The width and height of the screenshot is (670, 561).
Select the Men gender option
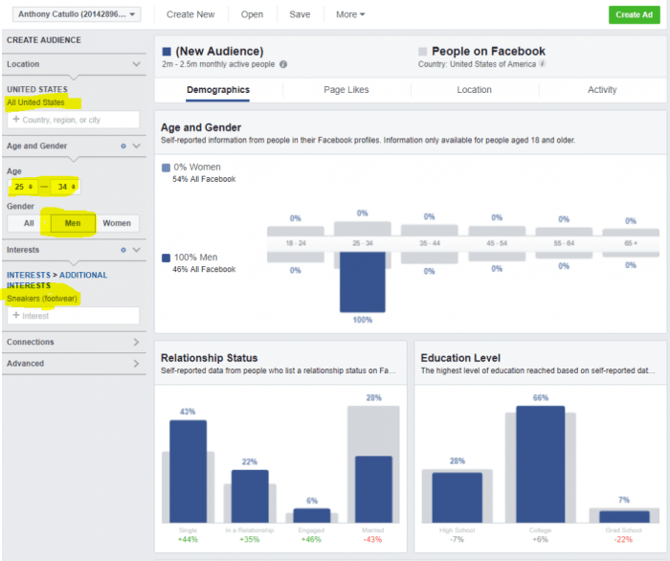tap(73, 223)
